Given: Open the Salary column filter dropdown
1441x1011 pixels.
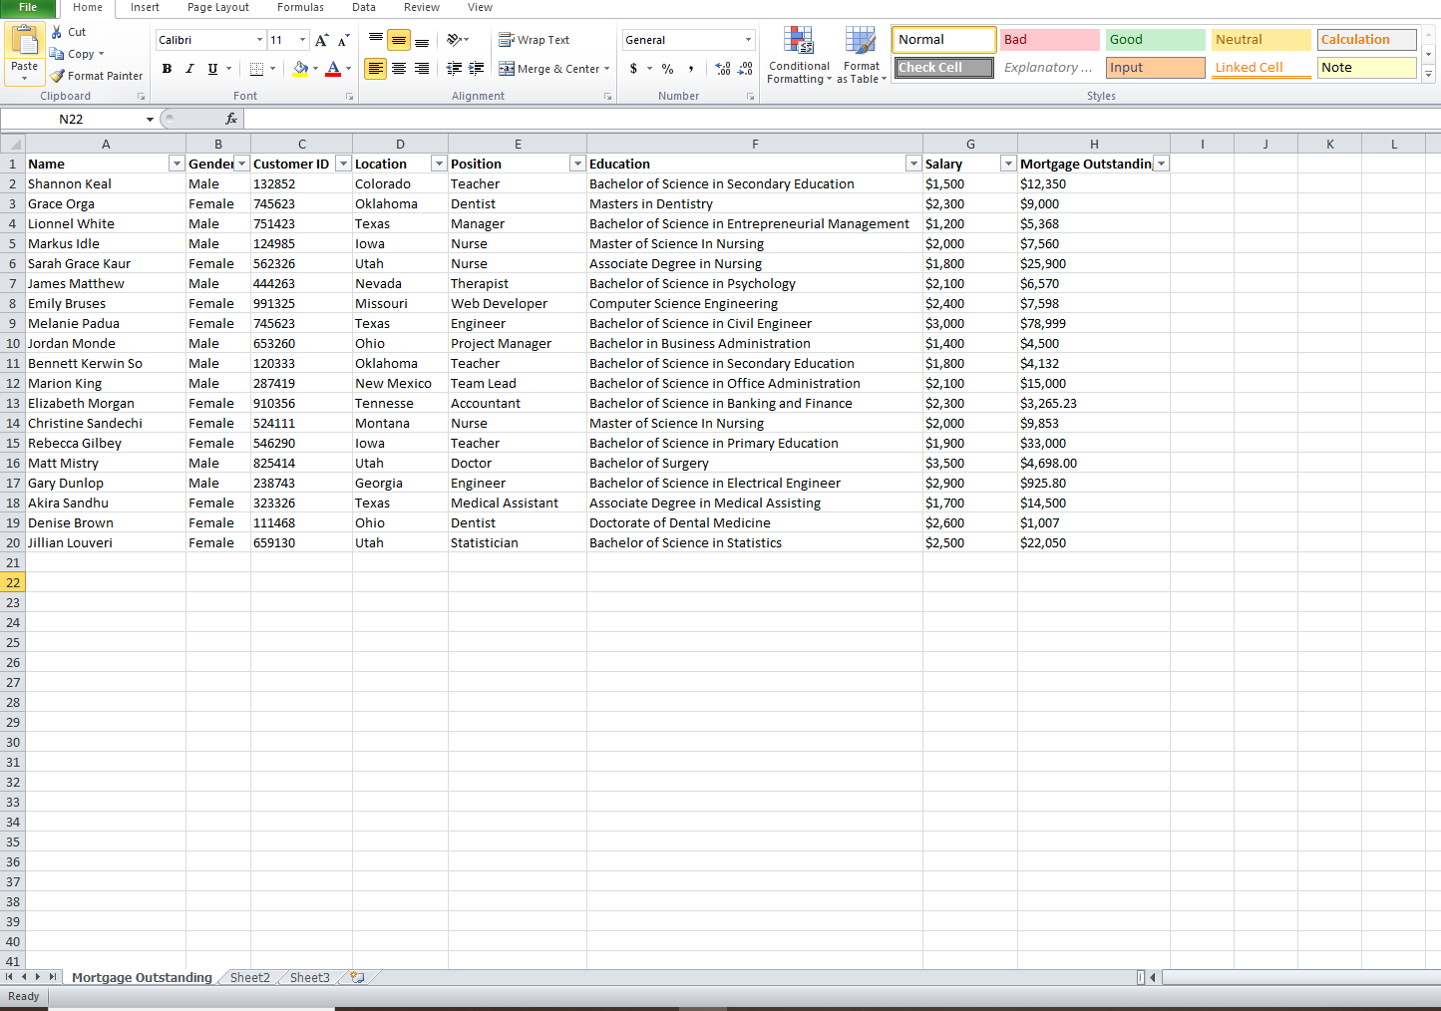Looking at the screenshot, I should 1008,164.
